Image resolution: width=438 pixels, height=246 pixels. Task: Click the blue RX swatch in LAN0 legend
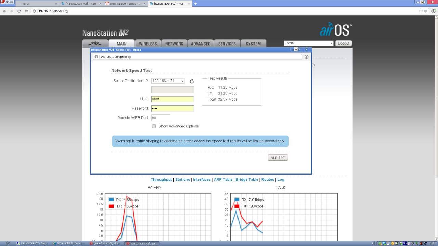(x=236, y=200)
